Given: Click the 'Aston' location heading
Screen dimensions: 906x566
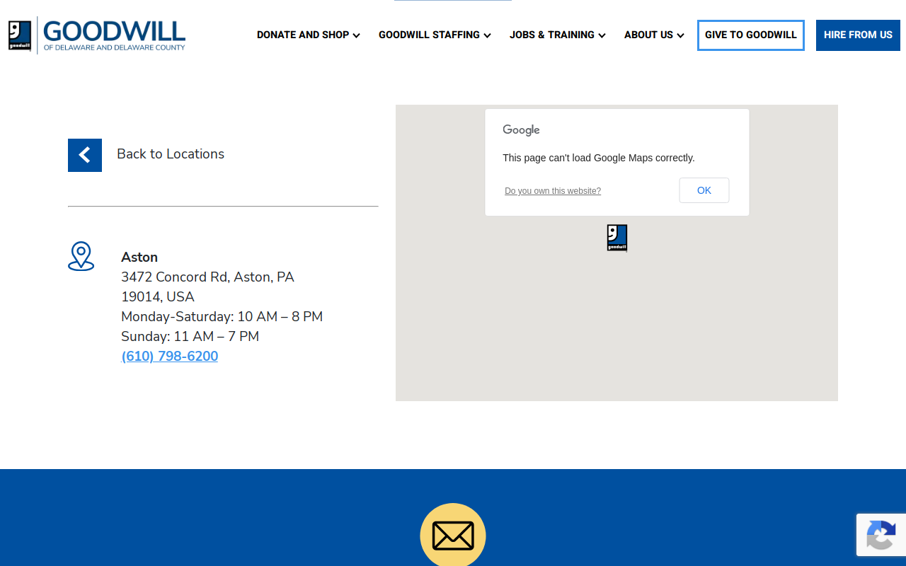Looking at the screenshot, I should tap(139, 257).
